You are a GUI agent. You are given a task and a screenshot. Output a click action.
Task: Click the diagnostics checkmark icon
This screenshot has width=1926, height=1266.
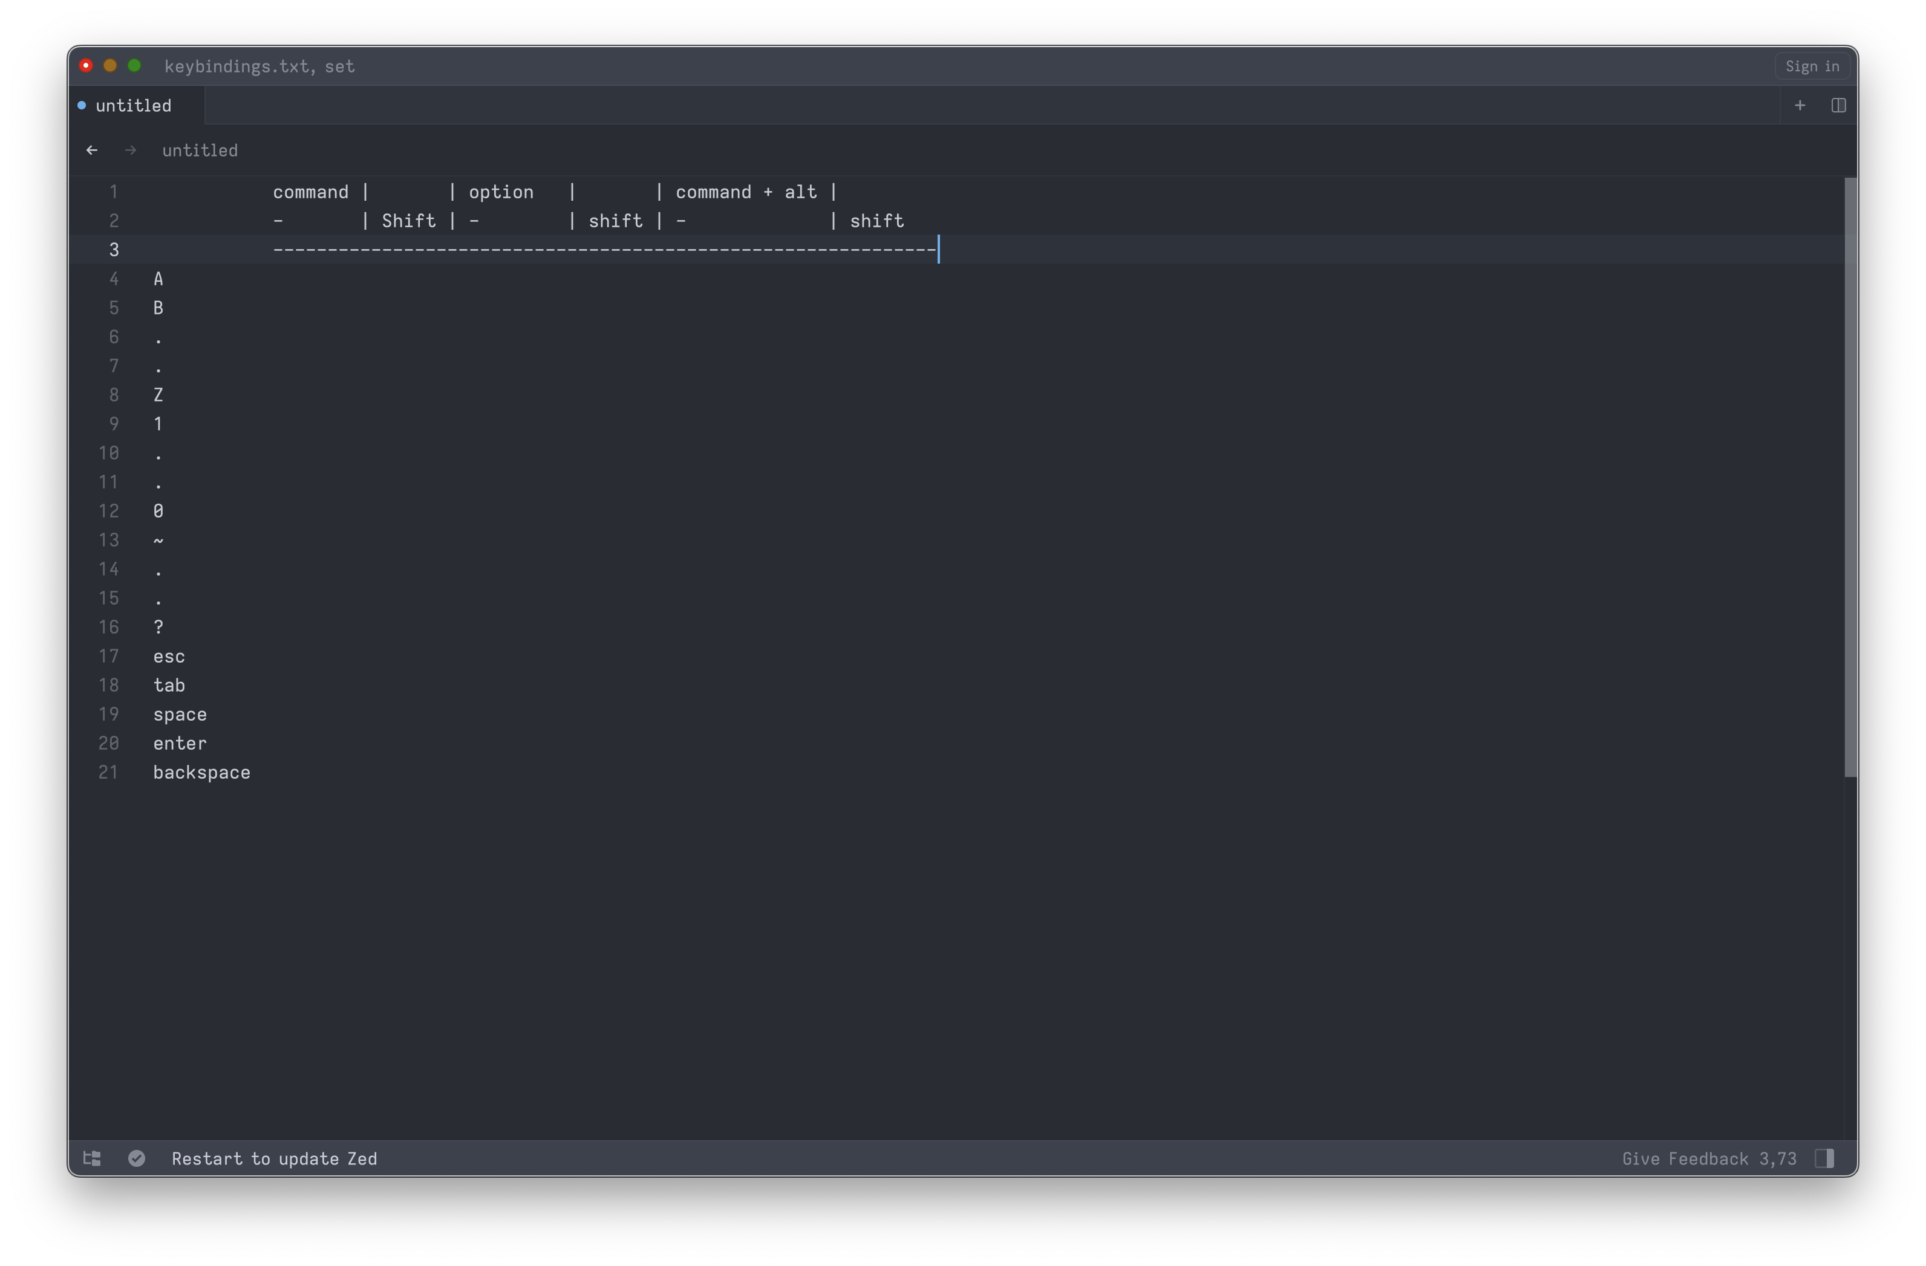pos(137,1158)
